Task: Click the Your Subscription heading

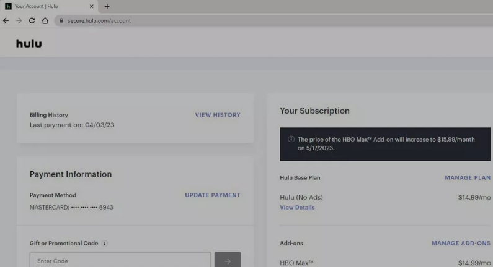Action: [x=315, y=111]
